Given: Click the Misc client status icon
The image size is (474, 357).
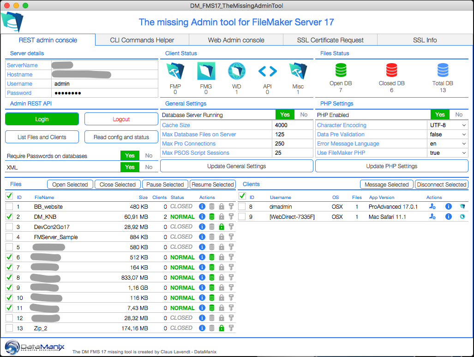Looking at the screenshot, I should (x=298, y=71).
